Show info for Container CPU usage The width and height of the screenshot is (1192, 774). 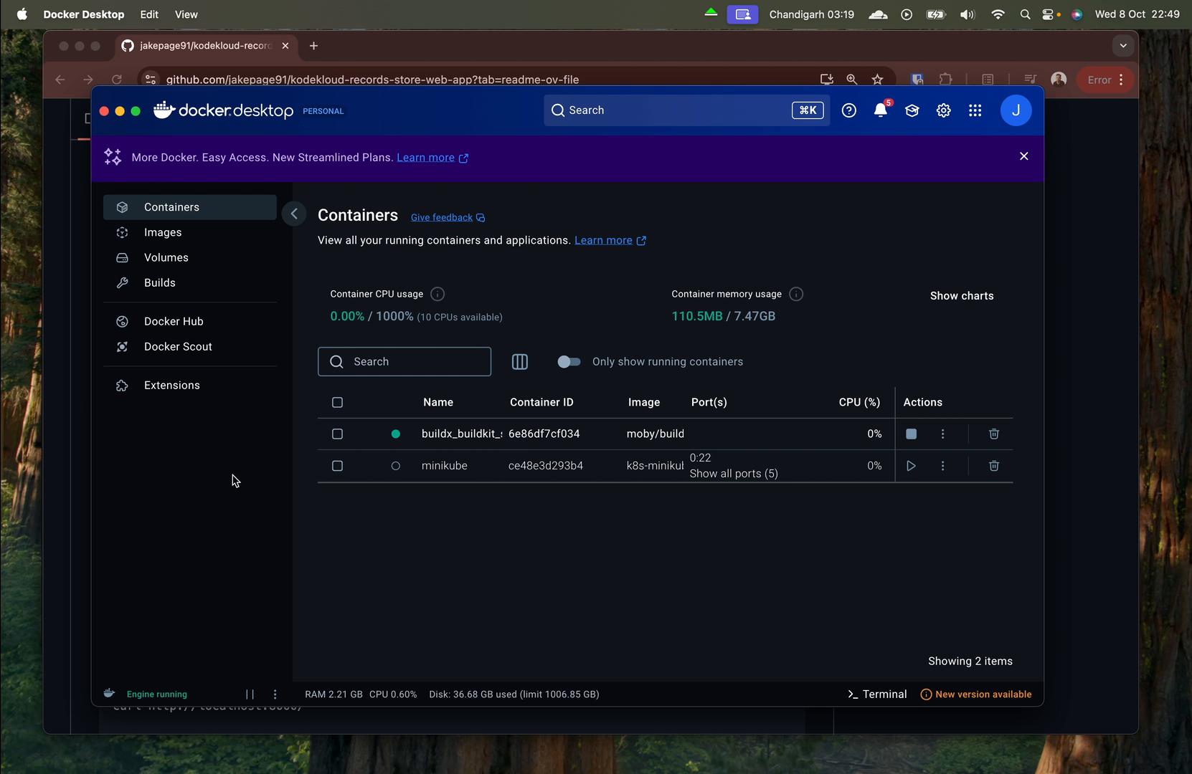[x=437, y=294]
